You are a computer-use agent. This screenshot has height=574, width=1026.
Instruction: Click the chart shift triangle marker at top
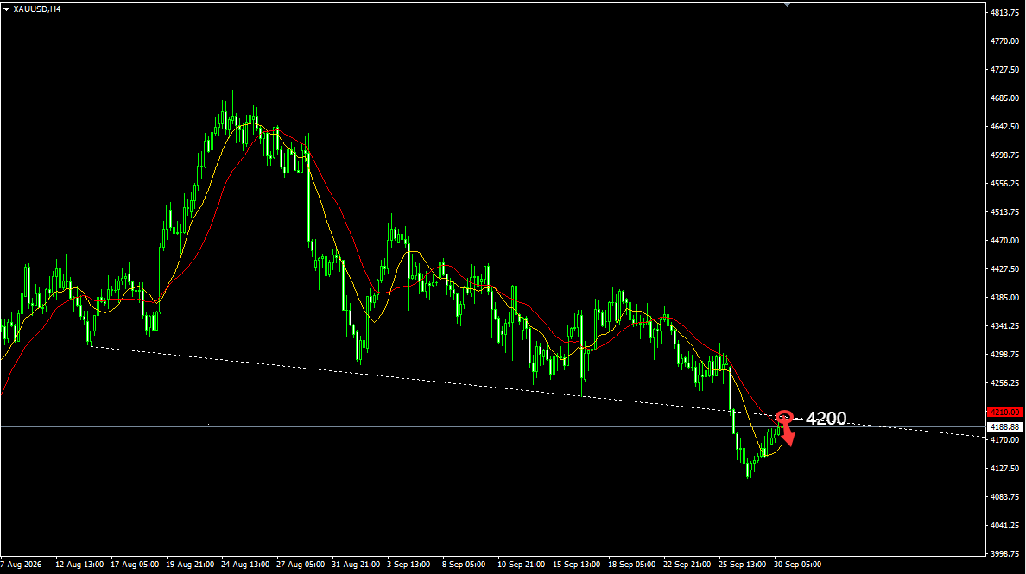click(x=787, y=4)
